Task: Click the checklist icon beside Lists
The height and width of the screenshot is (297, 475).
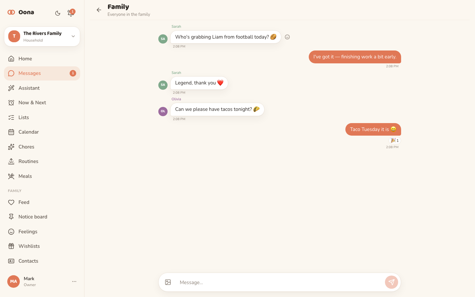Action: pyautogui.click(x=11, y=117)
